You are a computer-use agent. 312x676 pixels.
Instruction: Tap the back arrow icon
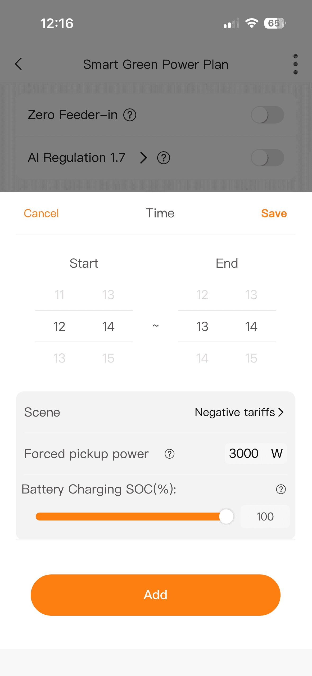coord(19,64)
